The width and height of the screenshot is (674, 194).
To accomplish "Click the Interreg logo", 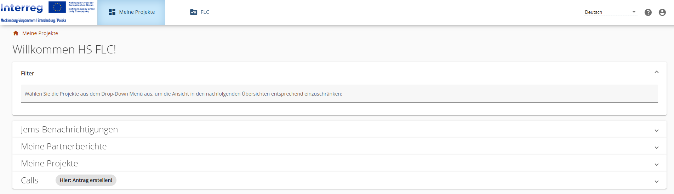I will (22, 8).
